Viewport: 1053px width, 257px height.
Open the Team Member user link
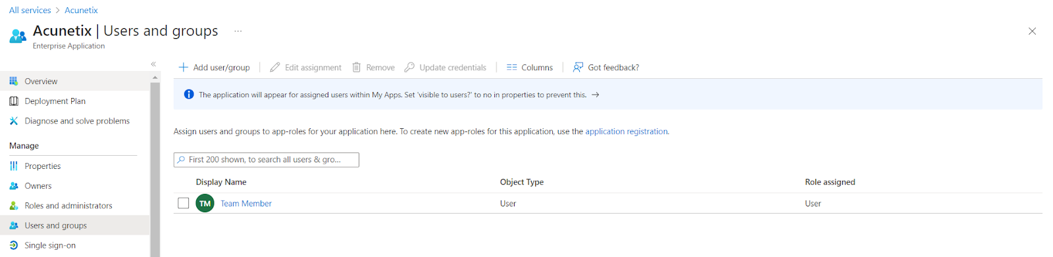(246, 204)
